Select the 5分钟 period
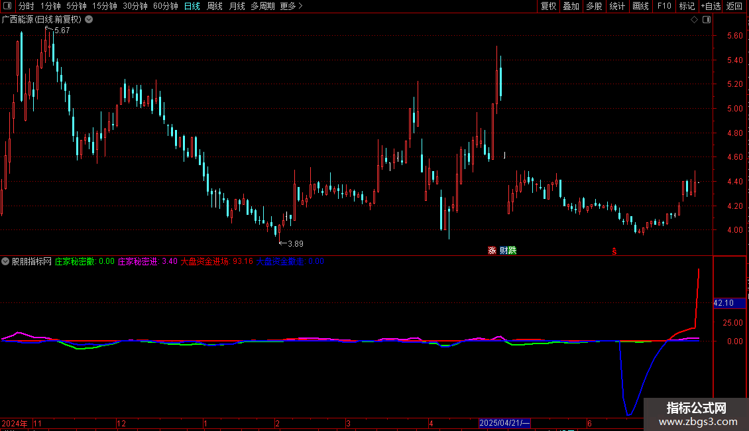 76,6
